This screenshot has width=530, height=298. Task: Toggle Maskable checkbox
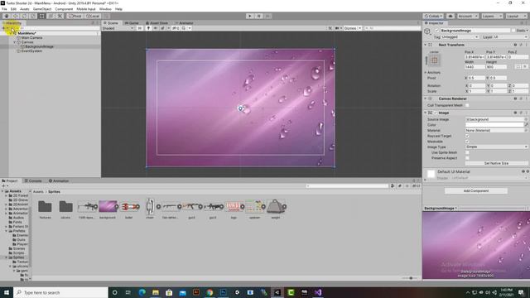467,142
